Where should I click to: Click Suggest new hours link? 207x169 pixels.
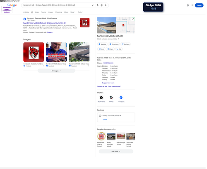[108, 83]
